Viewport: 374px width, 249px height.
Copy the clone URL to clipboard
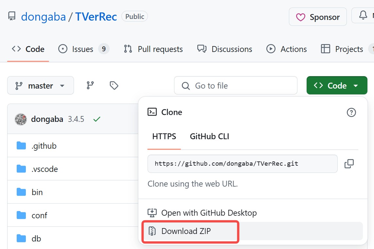tap(349, 164)
